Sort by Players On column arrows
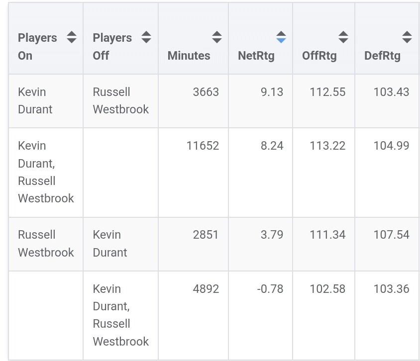 point(72,37)
